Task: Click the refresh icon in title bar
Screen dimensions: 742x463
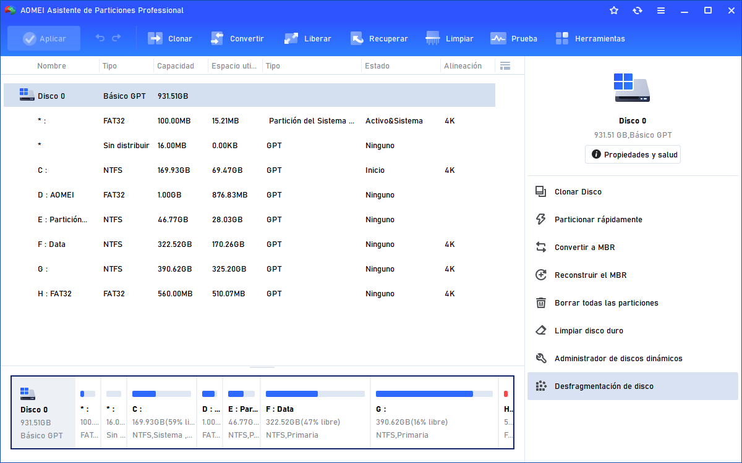Action: pos(638,10)
